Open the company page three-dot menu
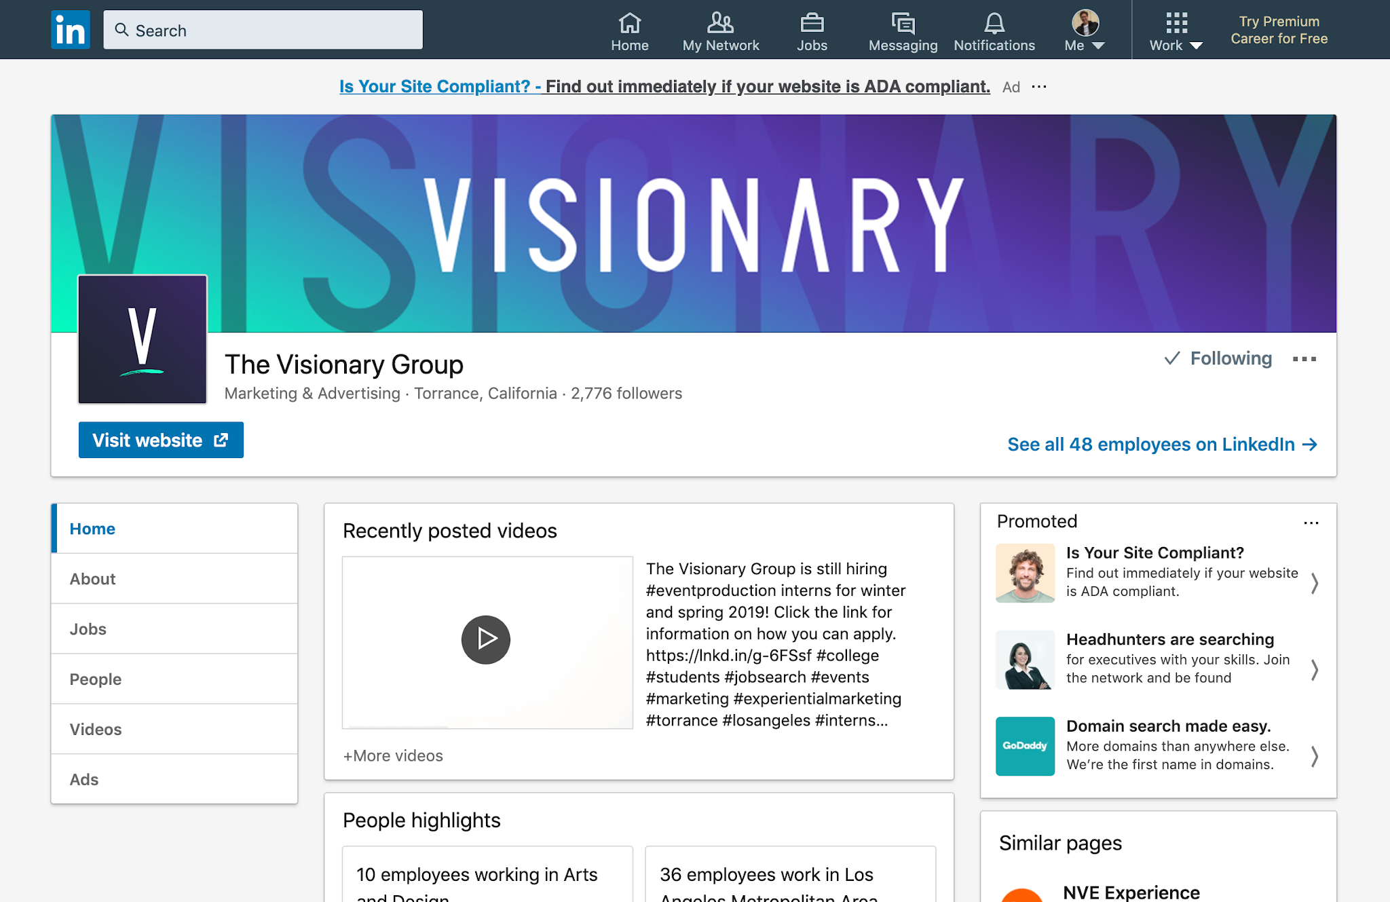Screen dimensions: 1390x902 1304,359
